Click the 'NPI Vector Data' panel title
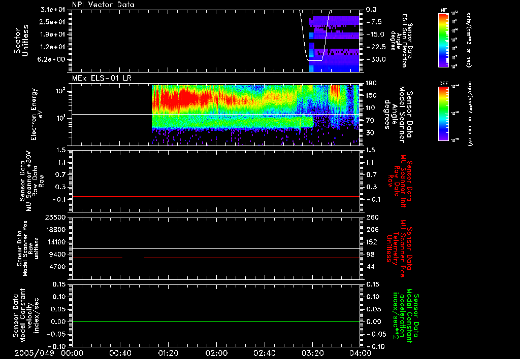The width and height of the screenshot is (520, 359). (x=103, y=5)
